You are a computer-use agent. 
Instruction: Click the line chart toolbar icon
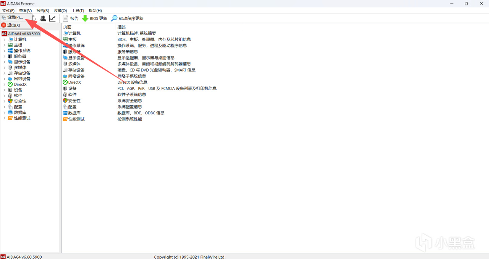pos(52,18)
